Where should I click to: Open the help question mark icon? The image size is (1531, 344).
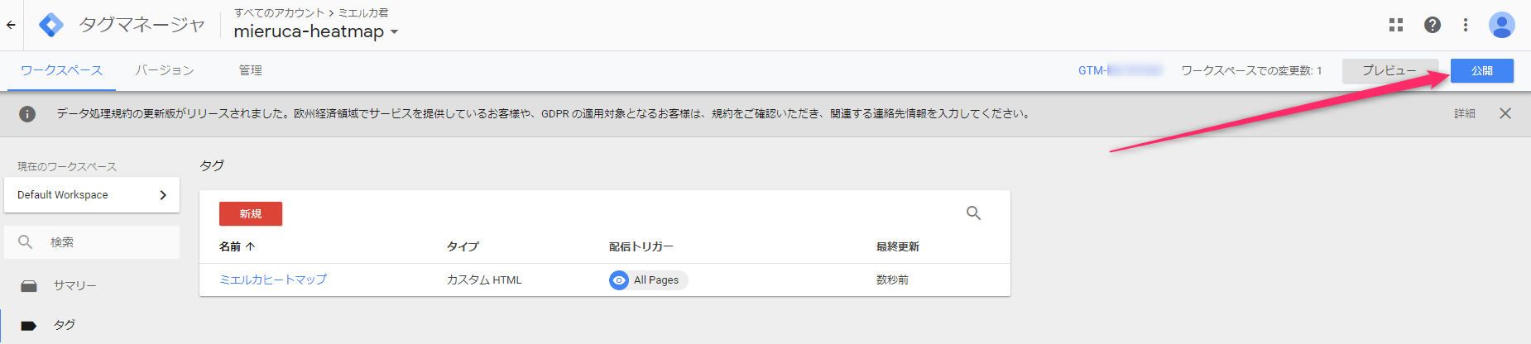click(x=1433, y=25)
